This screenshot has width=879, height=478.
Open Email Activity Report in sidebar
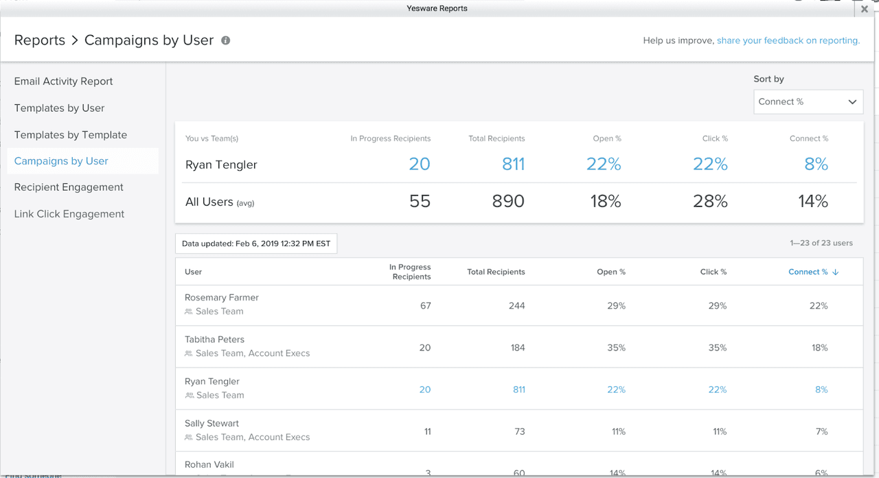[x=63, y=81]
